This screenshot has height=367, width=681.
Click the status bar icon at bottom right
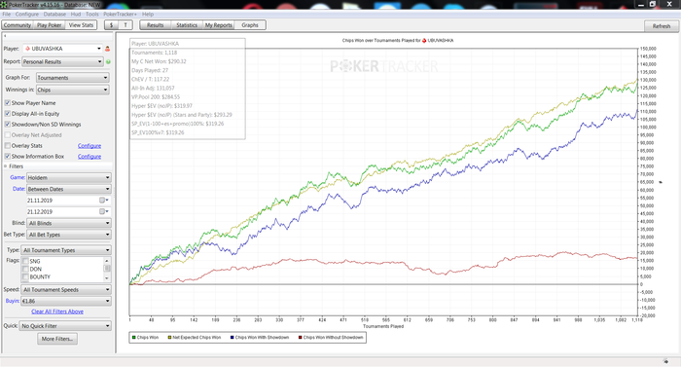[x=666, y=361]
